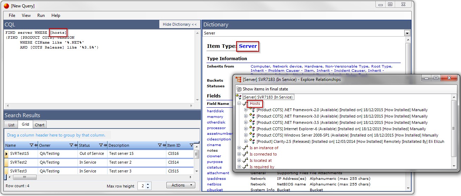Expand the .NET Framework-2.0 tree item
The width and height of the screenshot is (461, 196).
(246, 110)
